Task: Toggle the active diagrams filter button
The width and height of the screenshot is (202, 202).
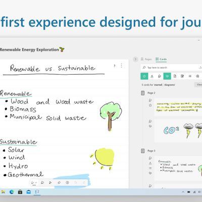Action: 167,76
